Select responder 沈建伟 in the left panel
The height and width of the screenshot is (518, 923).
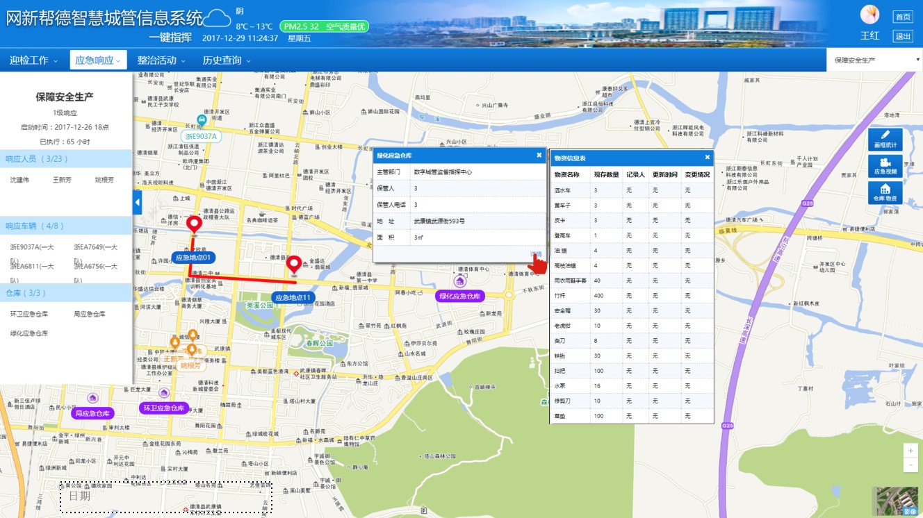pos(19,180)
